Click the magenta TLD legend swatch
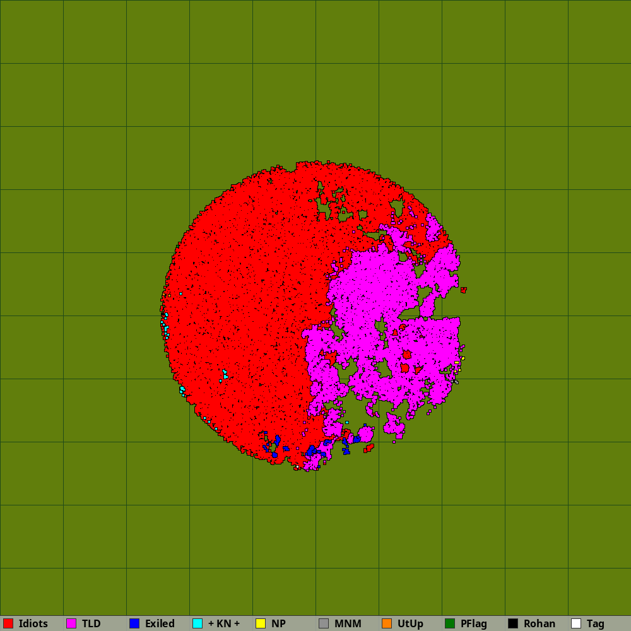The image size is (631, 631). 71,623
